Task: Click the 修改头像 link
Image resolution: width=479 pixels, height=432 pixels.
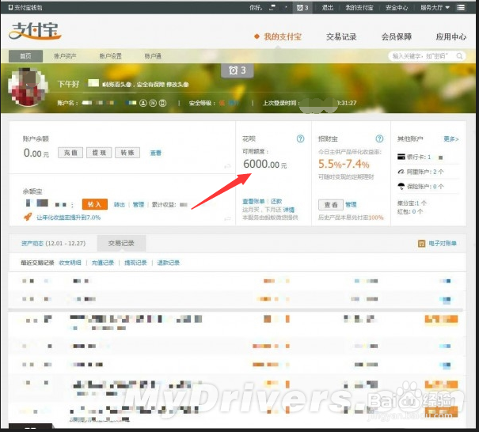Action: point(177,85)
